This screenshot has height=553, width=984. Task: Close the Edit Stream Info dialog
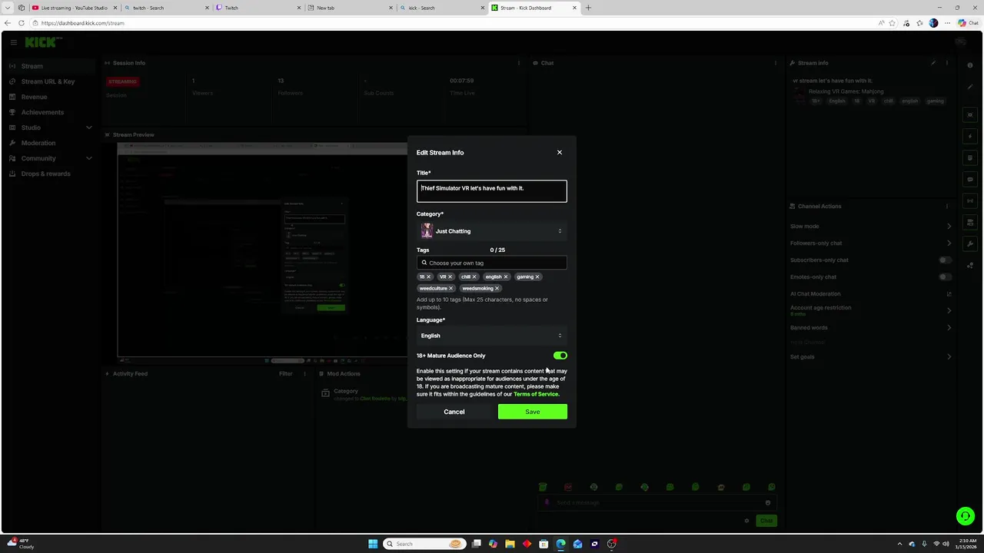(560, 152)
